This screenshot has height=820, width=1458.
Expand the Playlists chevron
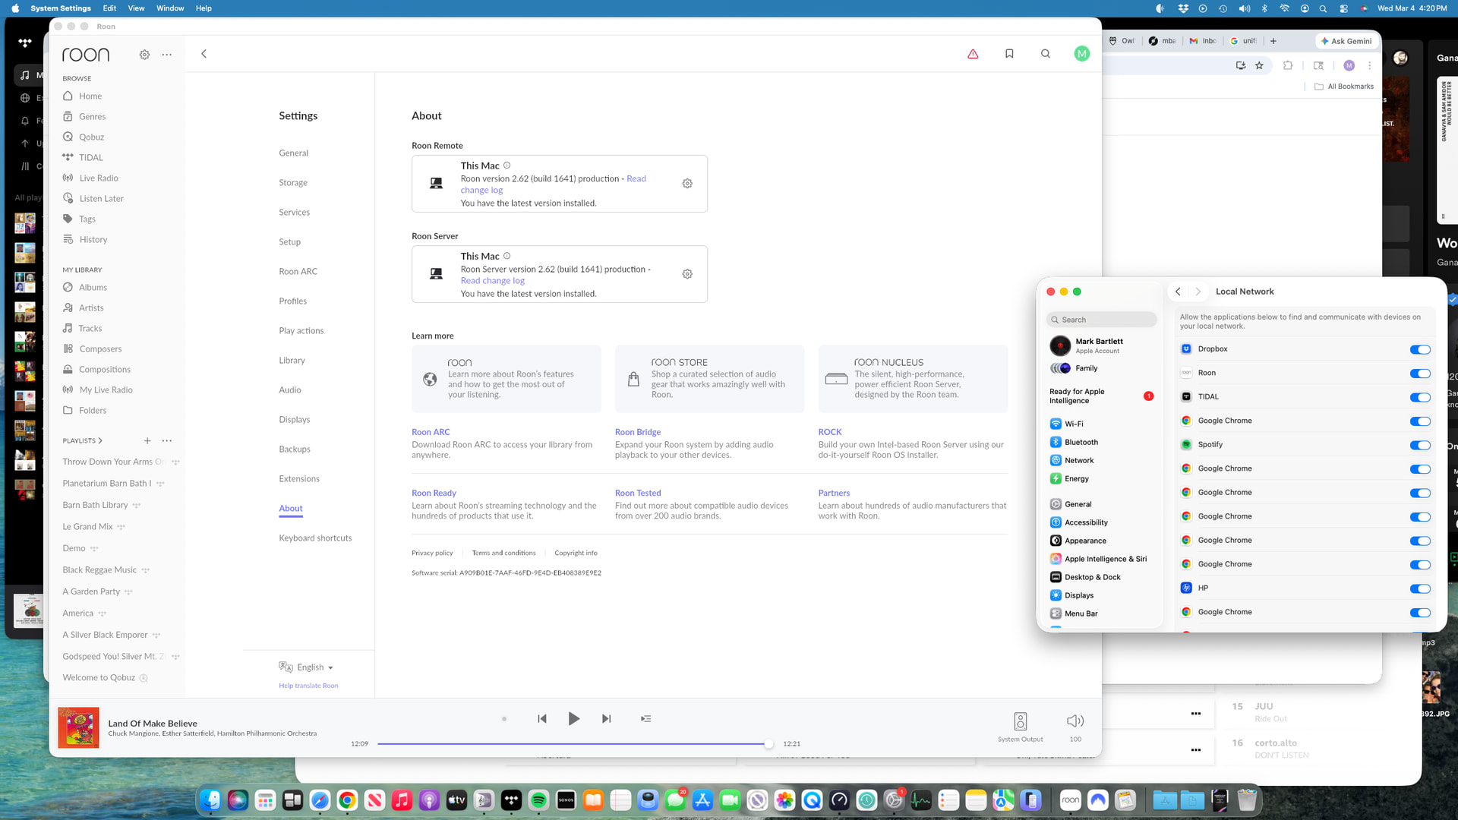pos(100,440)
